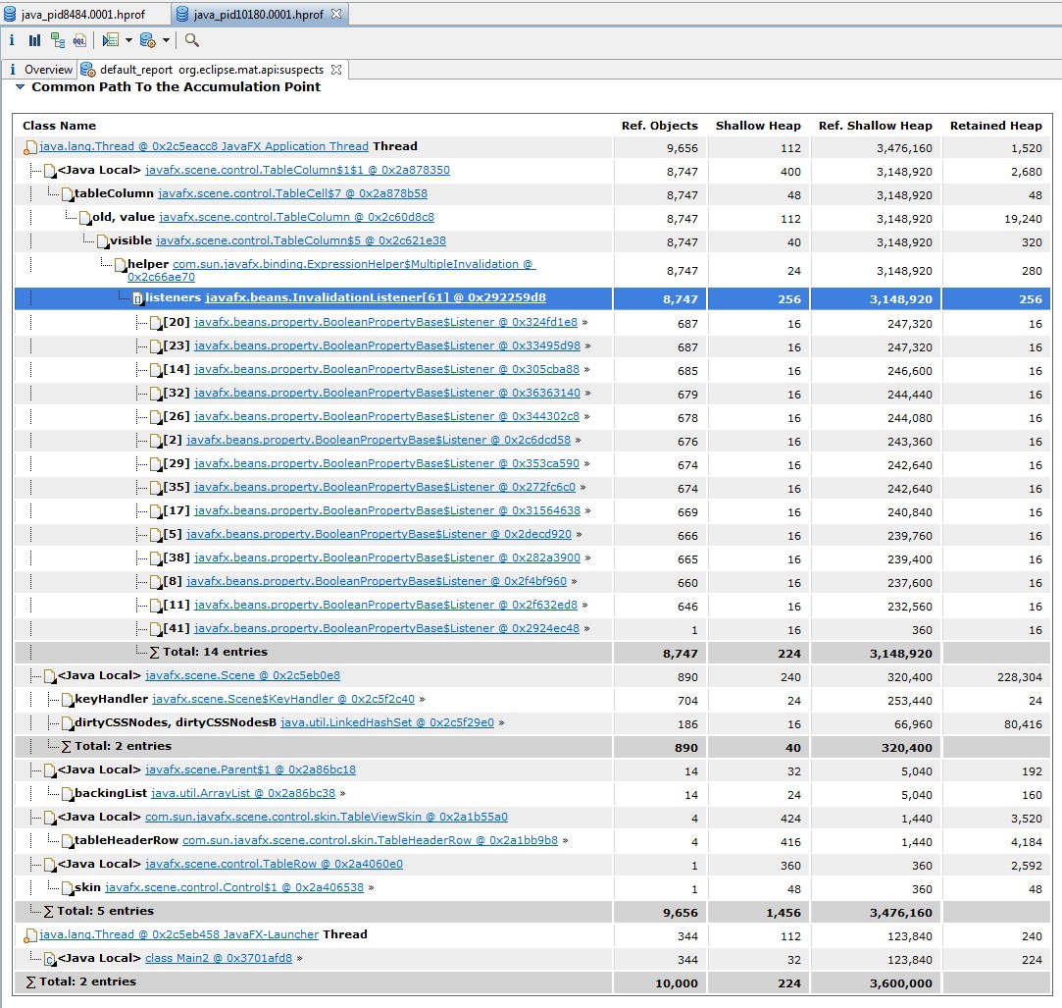Screen dimensions: 1062x1008
Task: Close the java_pid10180.0001.hprof editor tab
Action: [x=334, y=16]
